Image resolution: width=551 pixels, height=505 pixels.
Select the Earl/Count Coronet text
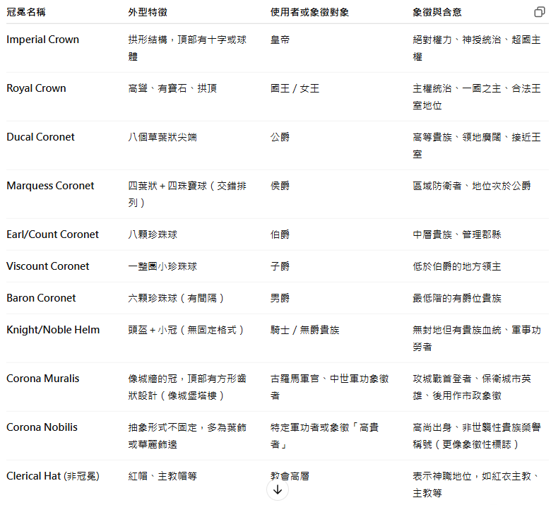click(53, 234)
